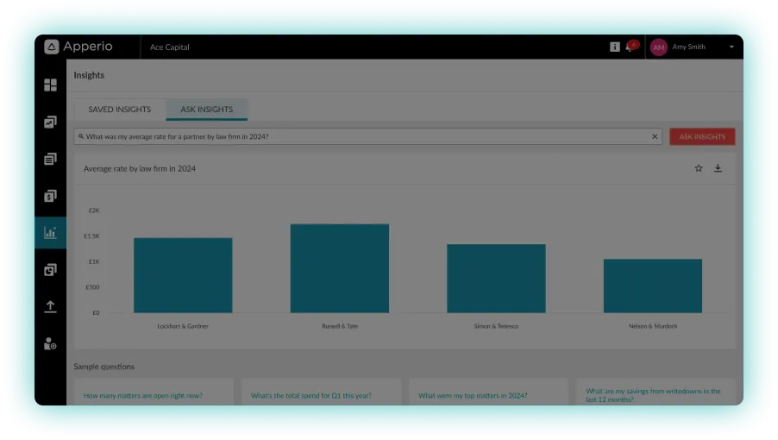Click the Russell & Tate bar
778x440 pixels.
[x=339, y=268]
